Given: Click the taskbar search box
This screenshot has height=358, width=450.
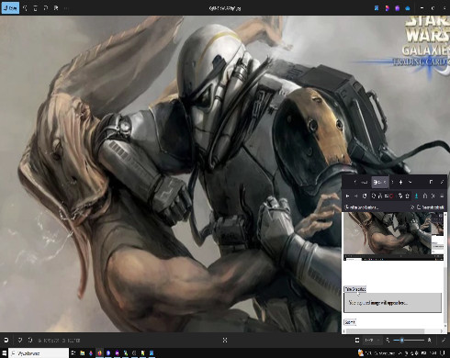Looking at the screenshot, I should [x=39, y=353].
